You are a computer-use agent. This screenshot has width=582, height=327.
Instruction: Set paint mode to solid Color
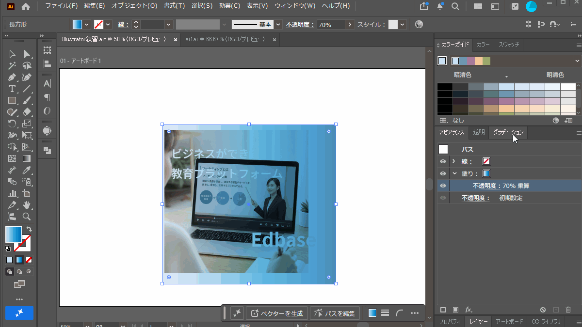10,260
